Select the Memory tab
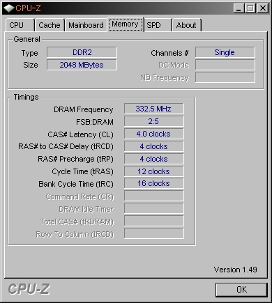The height and width of the screenshot is (303, 272). tap(126, 24)
